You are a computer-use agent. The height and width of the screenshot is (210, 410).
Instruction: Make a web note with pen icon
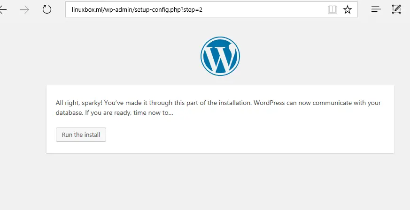tap(397, 9)
